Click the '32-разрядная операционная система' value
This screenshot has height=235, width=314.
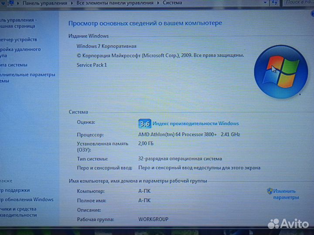click(180, 159)
